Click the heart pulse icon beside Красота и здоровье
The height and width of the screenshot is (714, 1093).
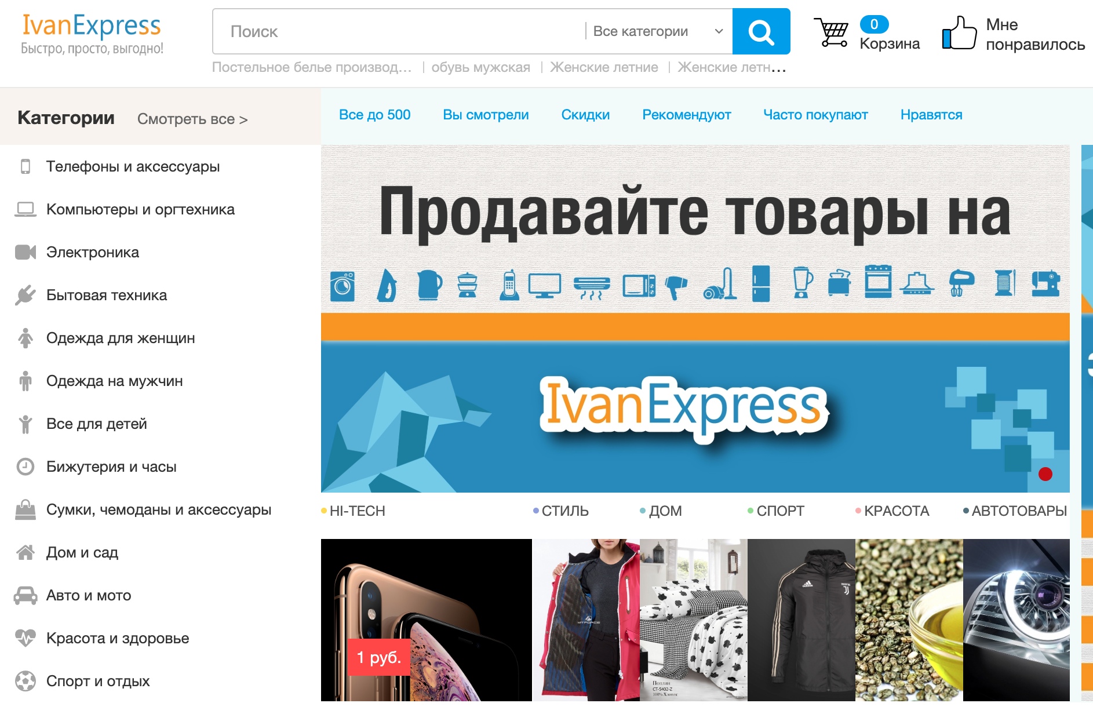point(25,638)
